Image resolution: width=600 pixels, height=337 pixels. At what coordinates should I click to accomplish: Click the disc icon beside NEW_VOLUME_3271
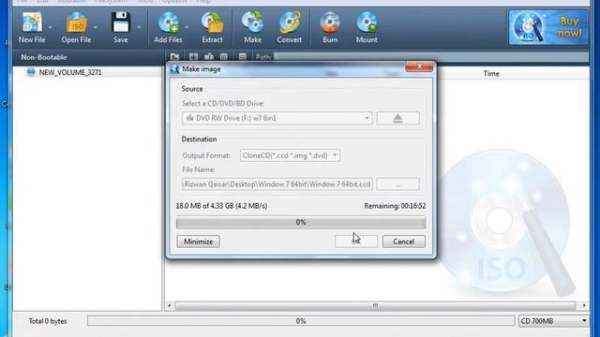click(x=31, y=72)
